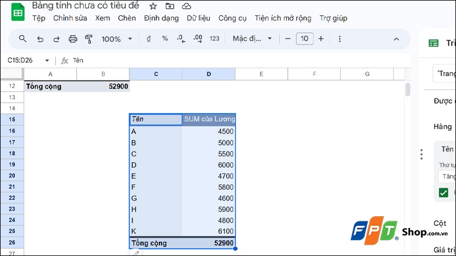The width and height of the screenshot is (456, 256).
Task: Select row 20 header
Action: coord(12,176)
